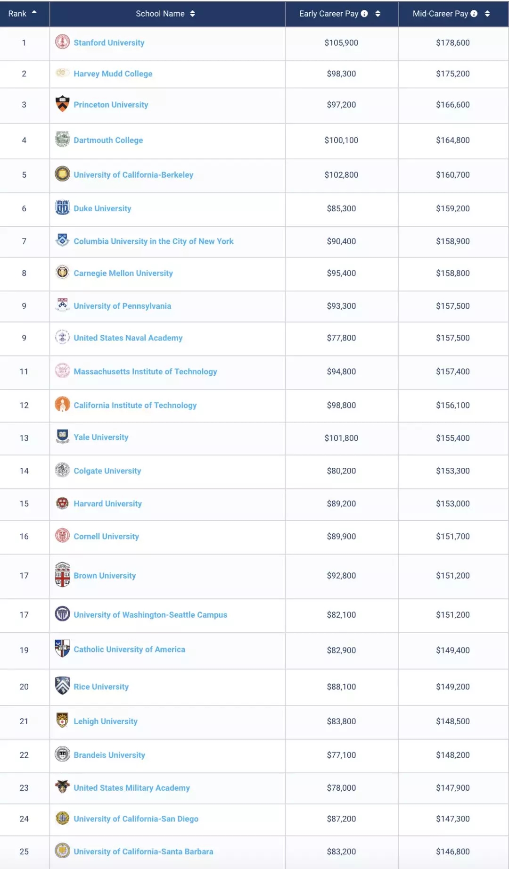Viewport: 509px width, 869px height.
Task: Sort table by Rank column arrow
Action: 34,13
